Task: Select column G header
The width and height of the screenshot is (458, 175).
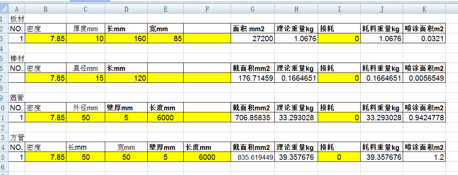Action: 252,9
